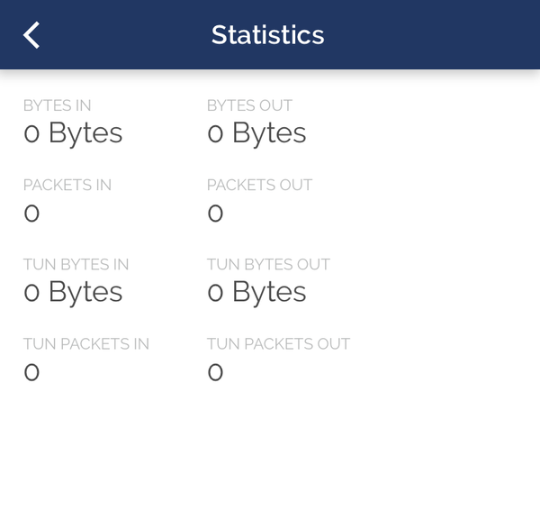Tap the 0 count under PACKETS OUT
This screenshot has width=540, height=510.
(215, 214)
